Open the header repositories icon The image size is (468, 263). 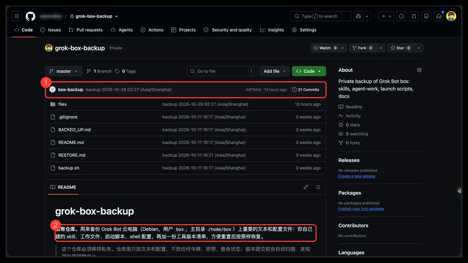tap(426, 16)
